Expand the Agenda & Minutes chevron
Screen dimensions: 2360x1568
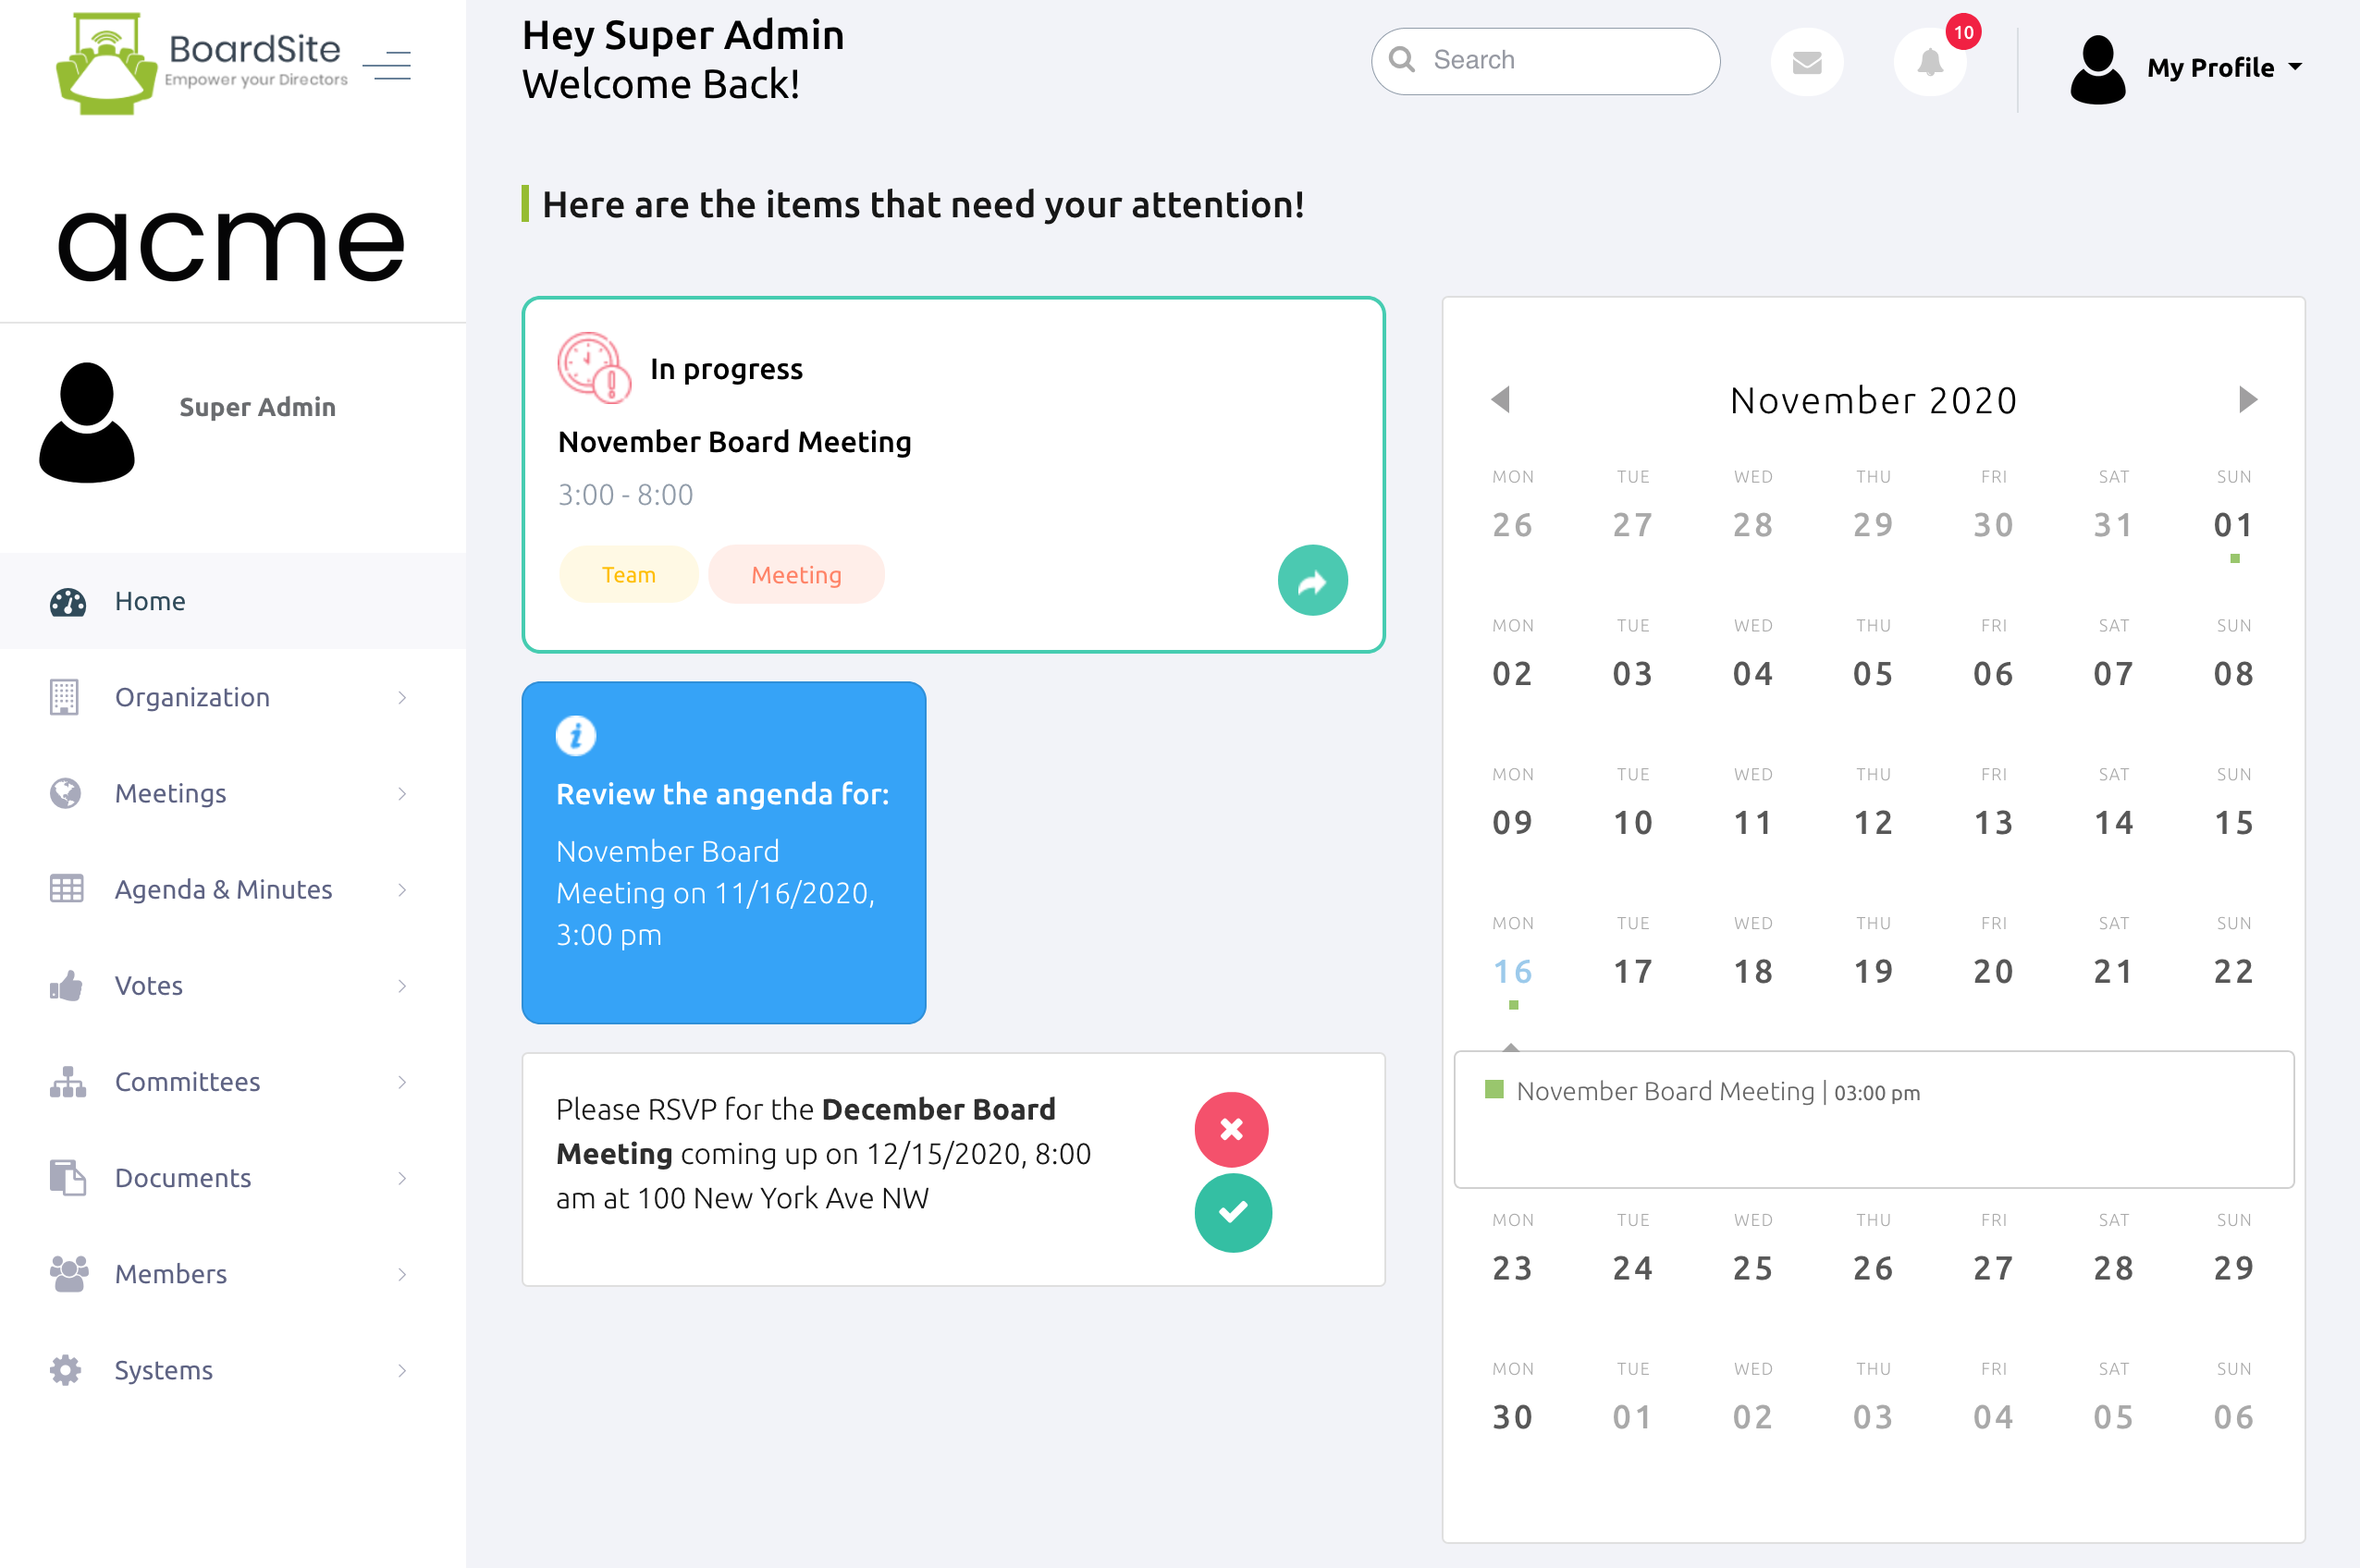[402, 890]
